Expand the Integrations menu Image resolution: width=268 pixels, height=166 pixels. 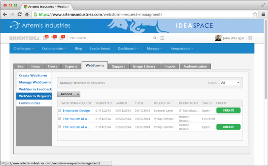(182, 48)
